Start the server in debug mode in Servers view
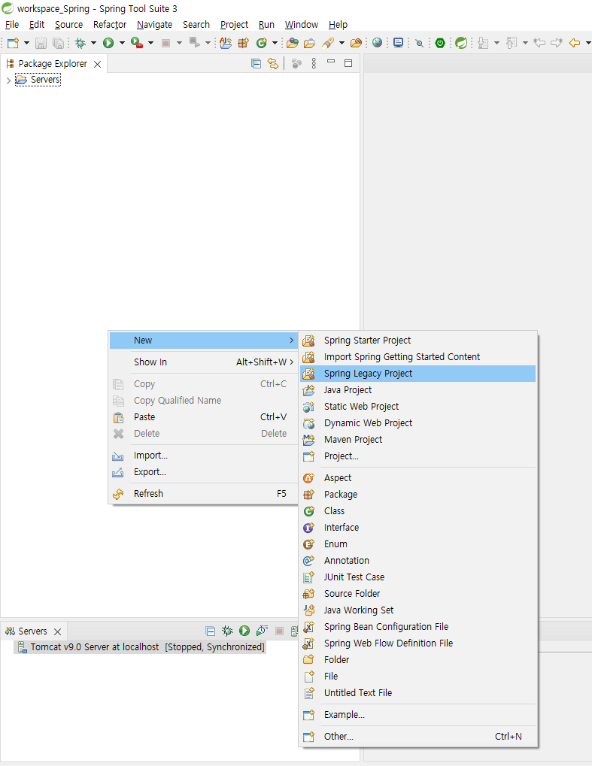Image resolution: width=592 pixels, height=766 pixels. tap(227, 631)
